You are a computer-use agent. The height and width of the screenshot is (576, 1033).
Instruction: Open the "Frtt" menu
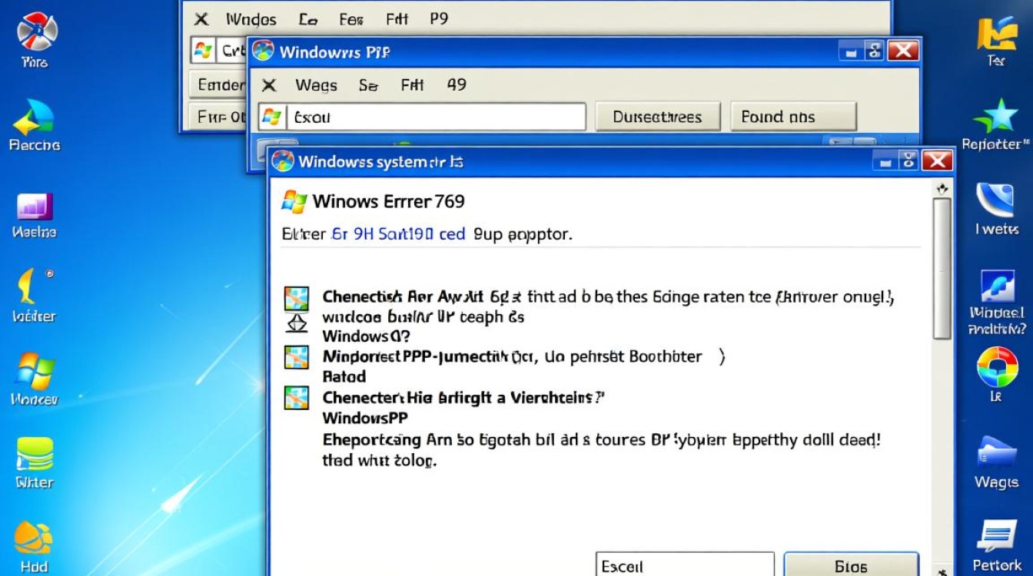(412, 85)
